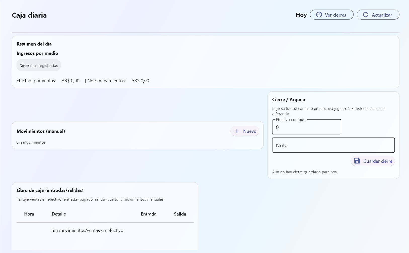Add a Nuevo manual movement

pyautogui.click(x=245, y=131)
